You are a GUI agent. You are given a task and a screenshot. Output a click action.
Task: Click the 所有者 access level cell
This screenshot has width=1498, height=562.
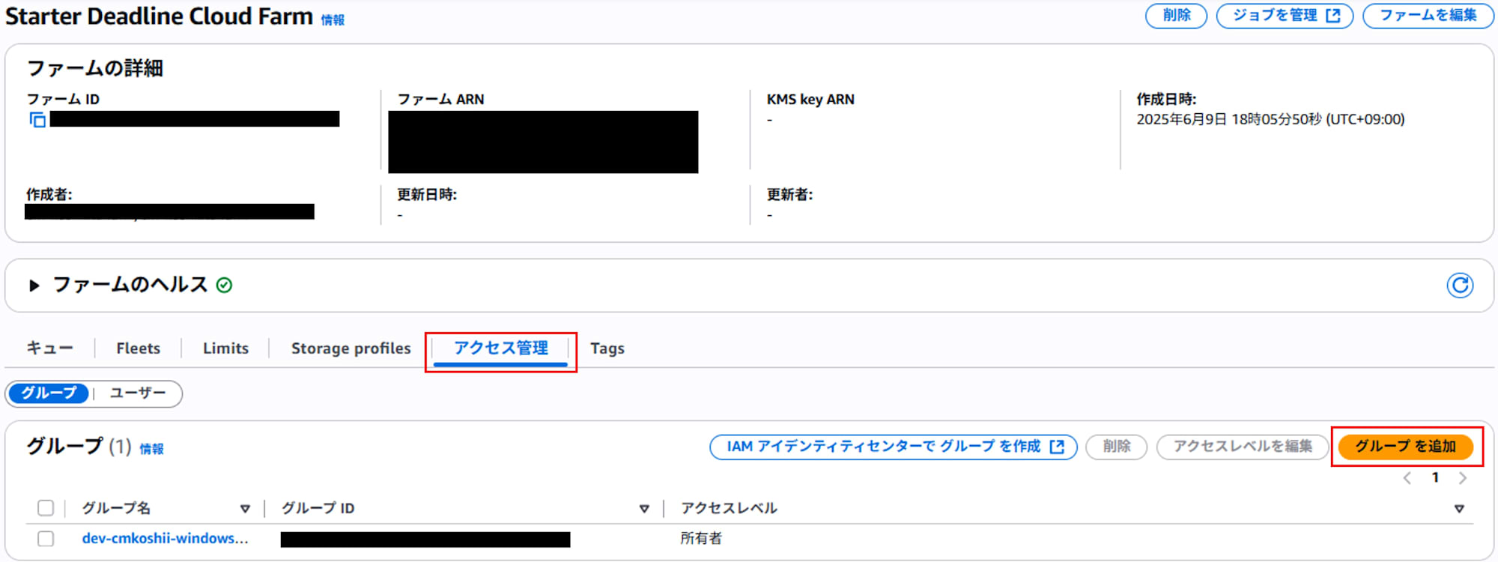pyautogui.click(x=701, y=539)
